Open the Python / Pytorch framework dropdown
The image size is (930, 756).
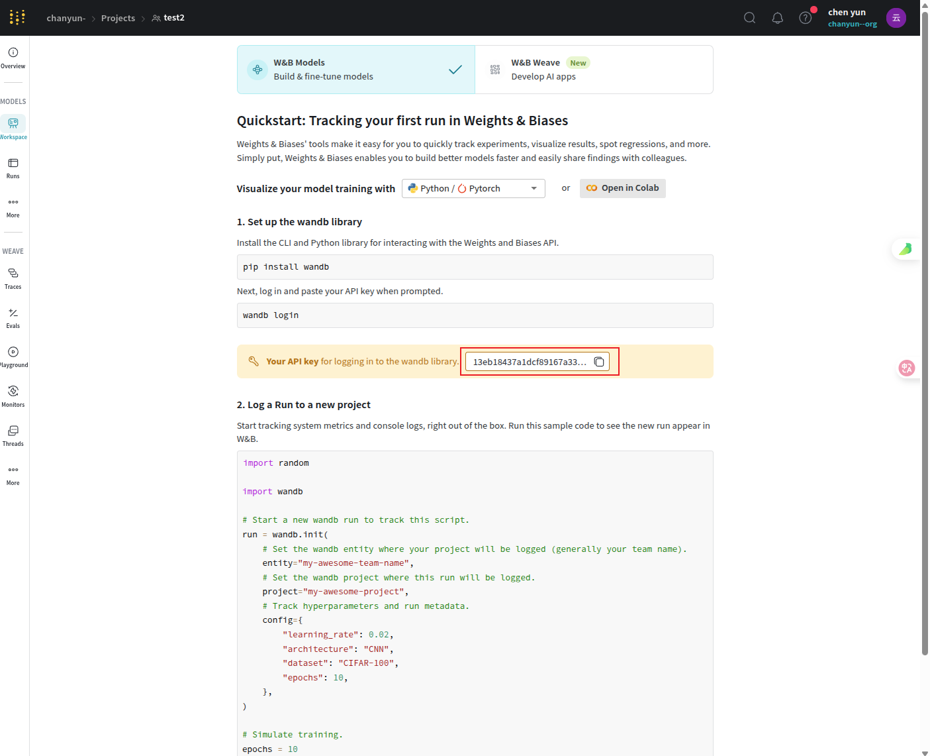473,188
